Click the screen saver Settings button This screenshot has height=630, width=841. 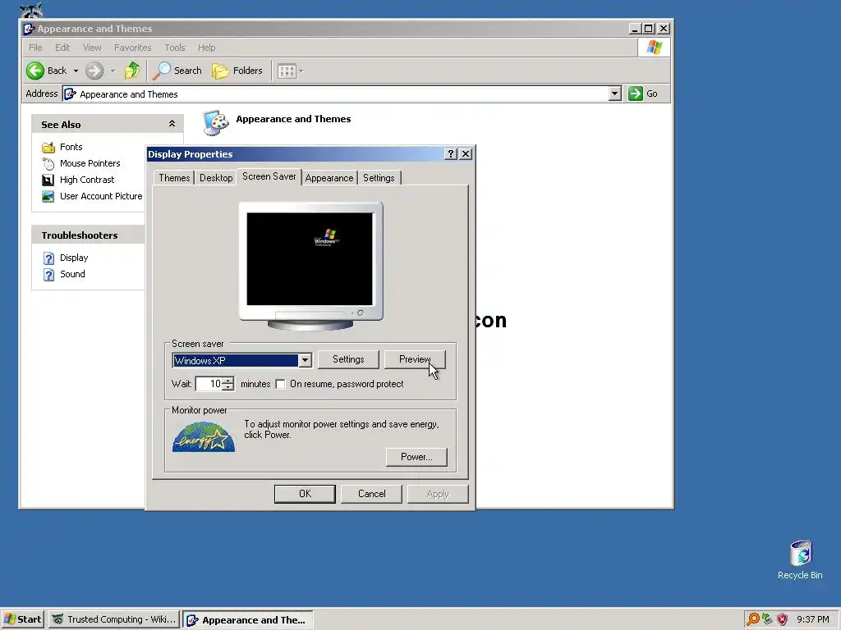348,359
